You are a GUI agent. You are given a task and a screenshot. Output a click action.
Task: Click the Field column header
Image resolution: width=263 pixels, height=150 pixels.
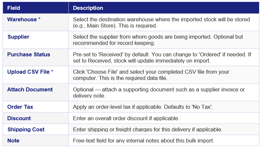(x=13, y=8)
